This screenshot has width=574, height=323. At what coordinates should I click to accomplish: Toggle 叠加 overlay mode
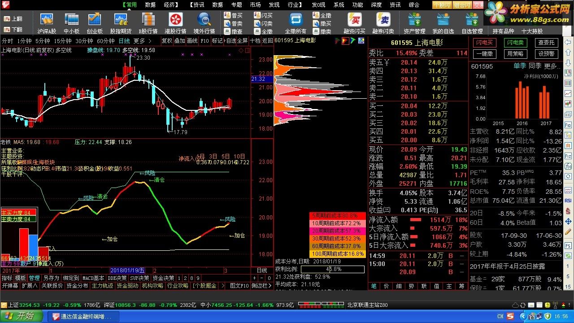179,40
